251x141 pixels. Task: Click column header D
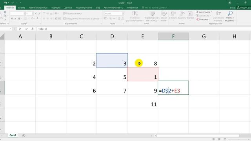tap(112, 36)
